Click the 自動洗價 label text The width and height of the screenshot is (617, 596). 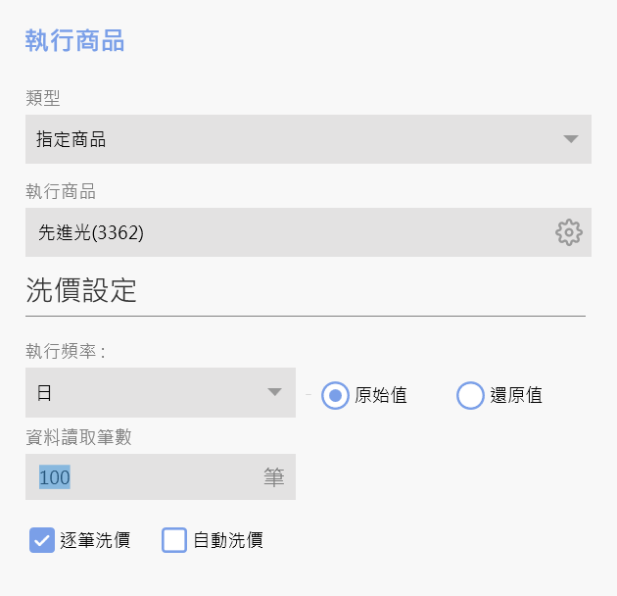228,540
